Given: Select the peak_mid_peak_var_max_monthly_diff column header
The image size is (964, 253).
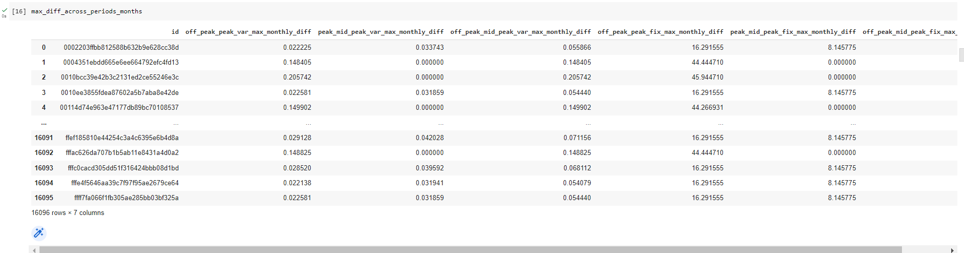Looking at the screenshot, I should [380, 32].
